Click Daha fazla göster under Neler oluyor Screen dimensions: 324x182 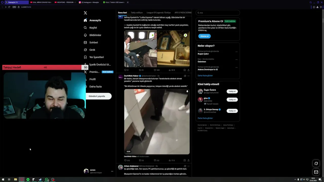[205, 76]
